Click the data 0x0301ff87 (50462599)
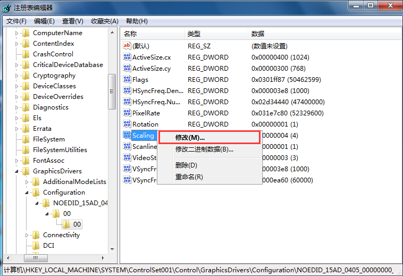The width and height of the screenshot is (403, 276). (x=286, y=80)
